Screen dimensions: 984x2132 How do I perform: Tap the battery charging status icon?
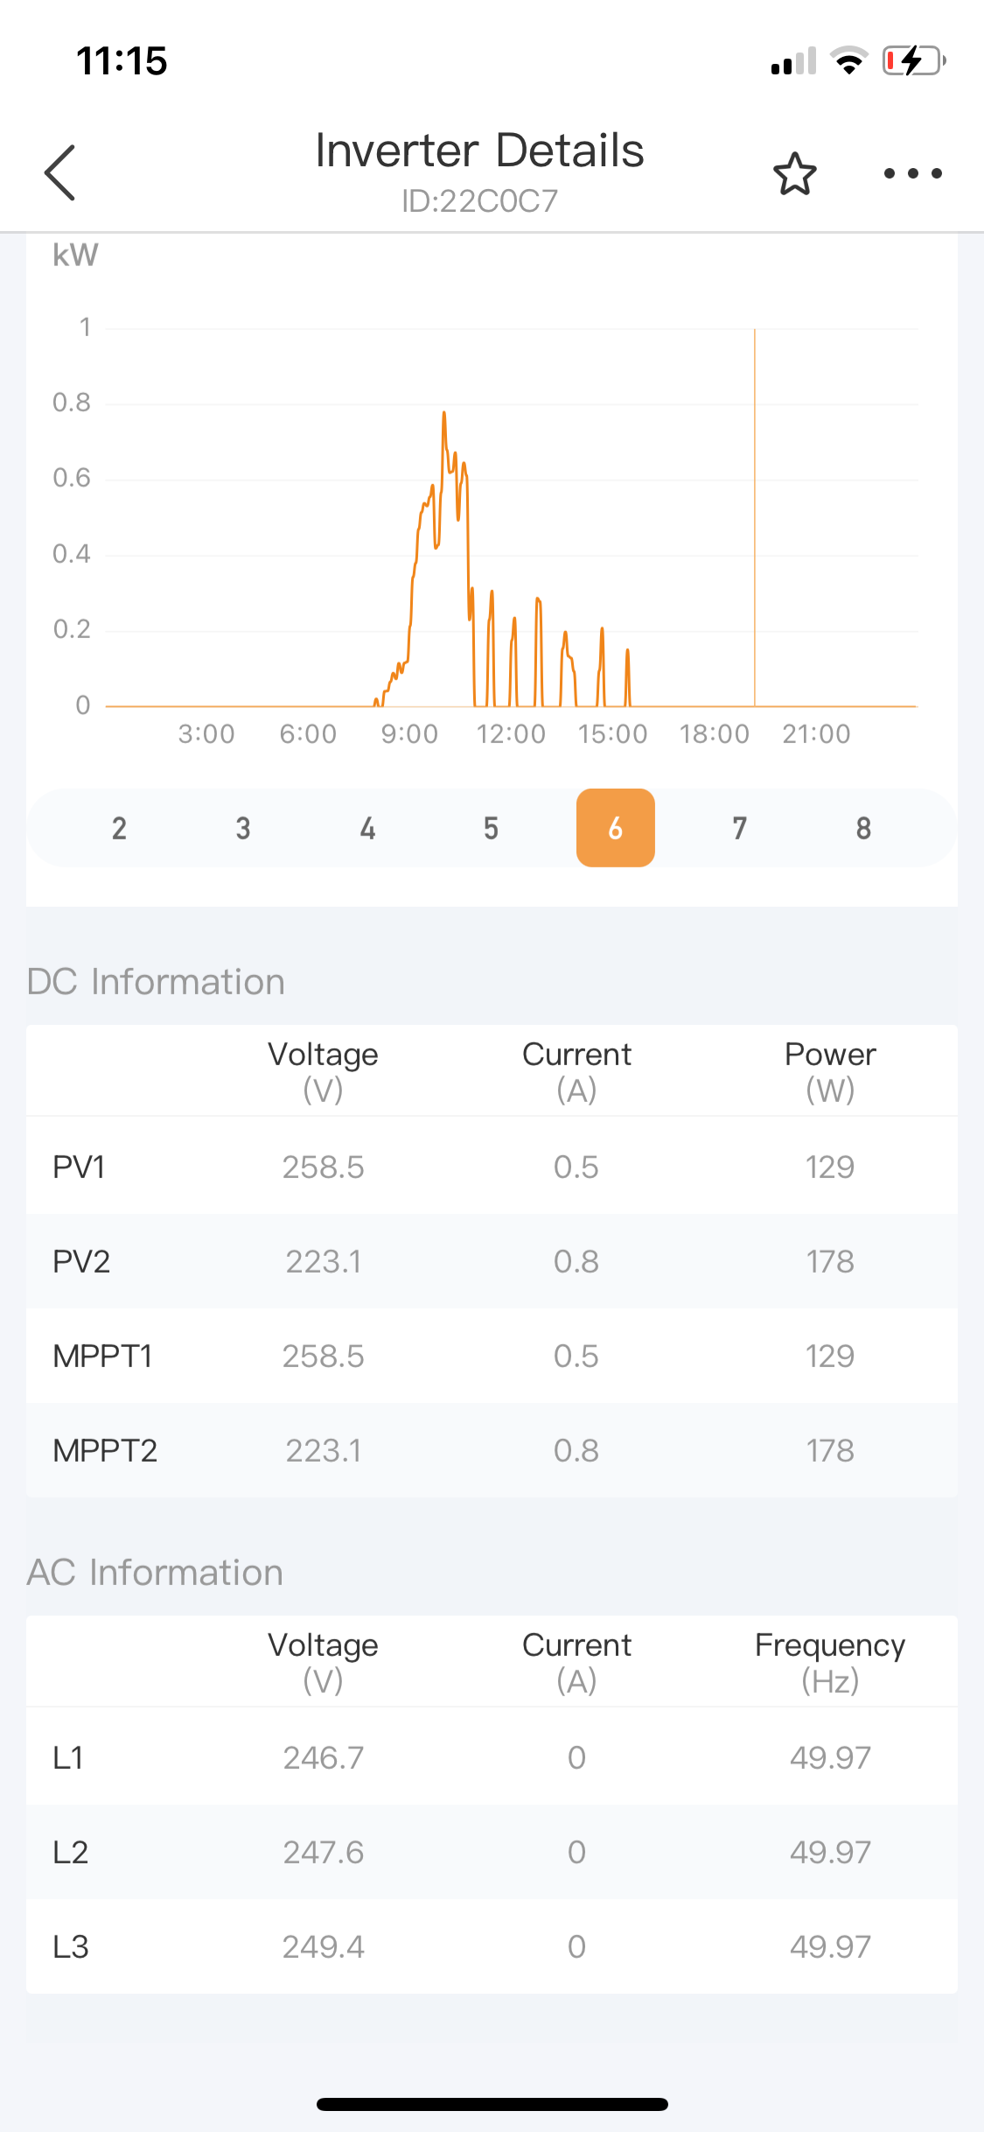click(914, 61)
